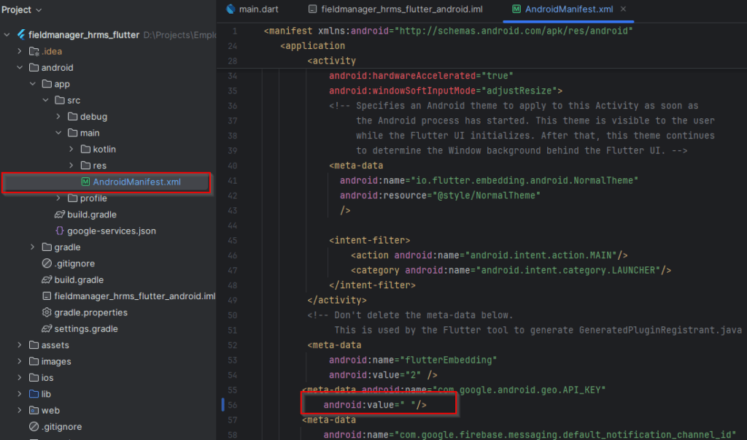Expand the profile folder

58,198
